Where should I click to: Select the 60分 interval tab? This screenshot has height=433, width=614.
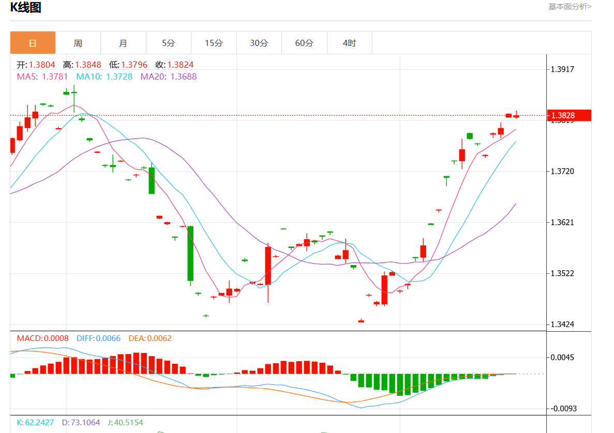(x=304, y=43)
